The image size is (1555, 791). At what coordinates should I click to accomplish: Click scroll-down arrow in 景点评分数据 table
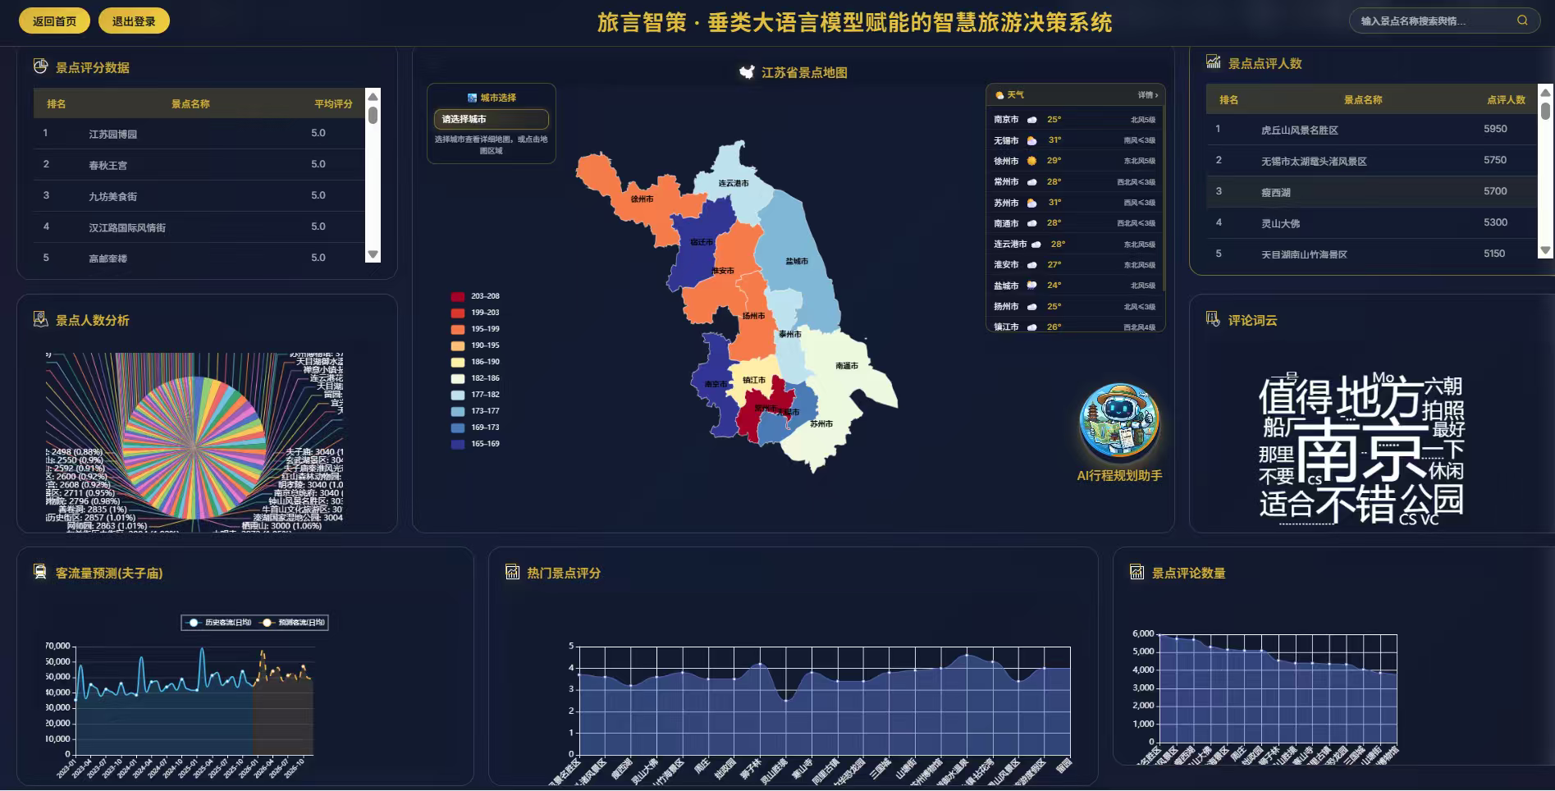(x=373, y=254)
